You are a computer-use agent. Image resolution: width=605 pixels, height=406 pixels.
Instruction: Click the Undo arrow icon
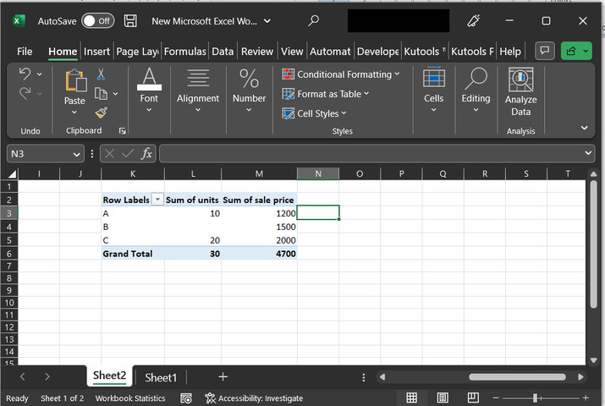coord(25,74)
